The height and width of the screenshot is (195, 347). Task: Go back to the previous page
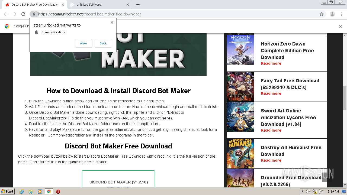[x=6, y=14]
